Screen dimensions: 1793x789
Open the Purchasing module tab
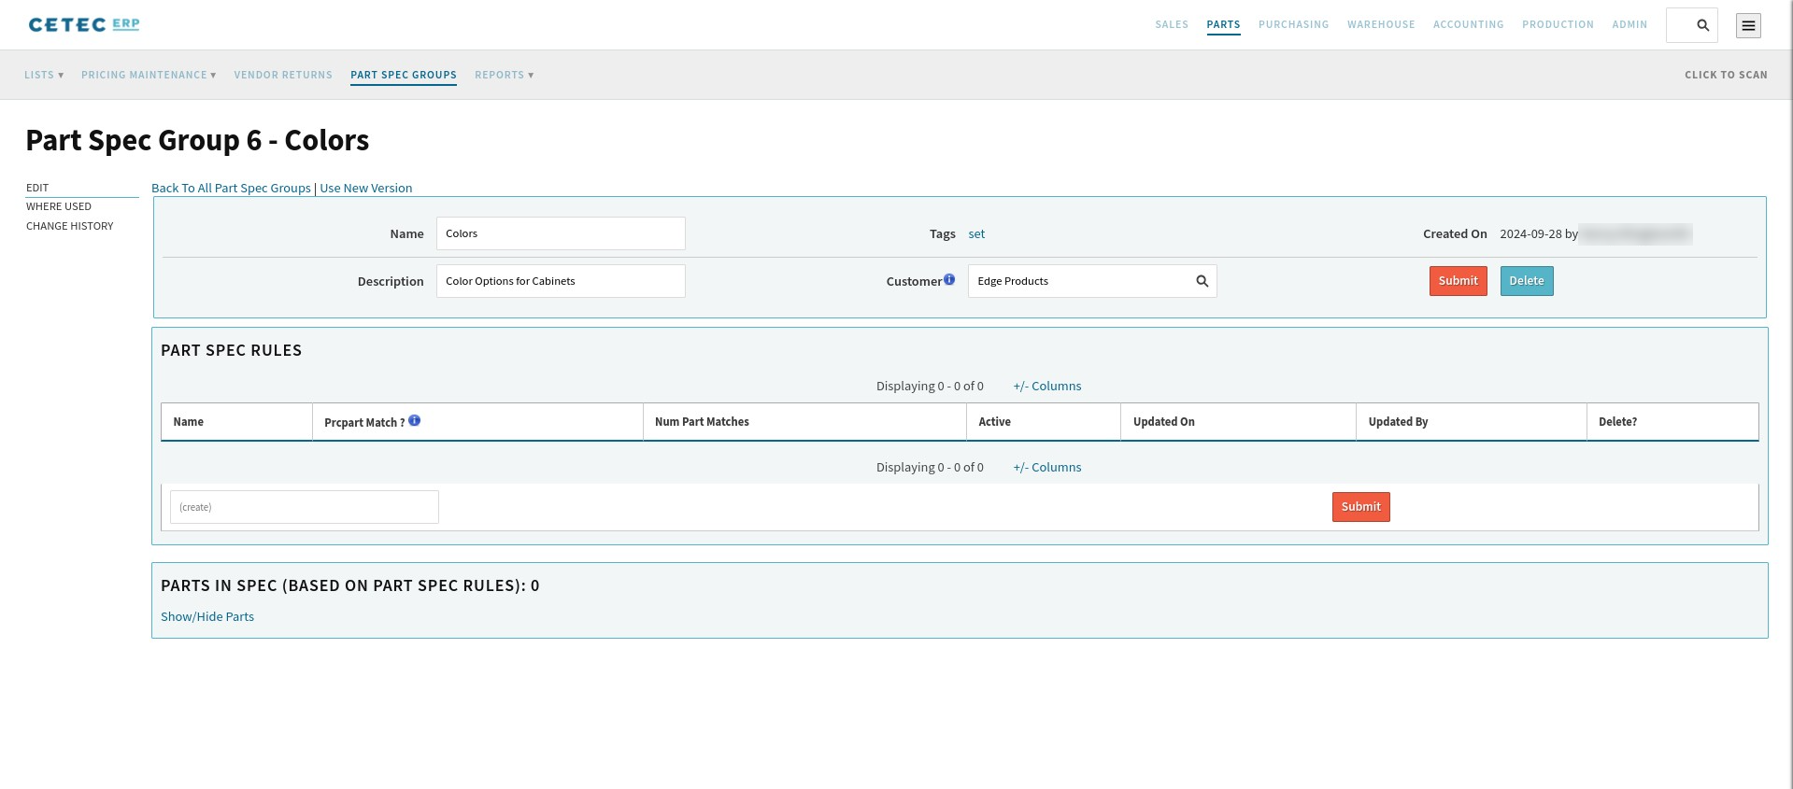[x=1293, y=24]
